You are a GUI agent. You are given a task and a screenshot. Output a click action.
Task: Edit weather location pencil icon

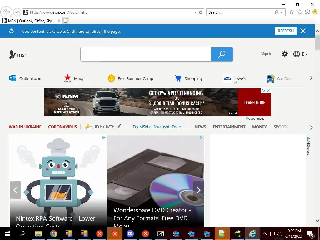pyautogui.click(x=119, y=126)
